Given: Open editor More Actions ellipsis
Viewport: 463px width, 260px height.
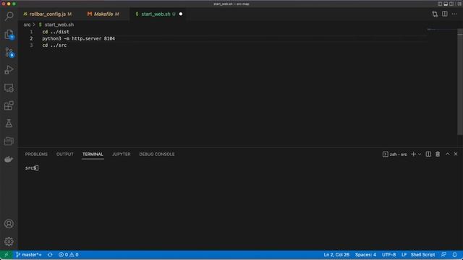Looking at the screenshot, I should pyautogui.click(x=454, y=14).
